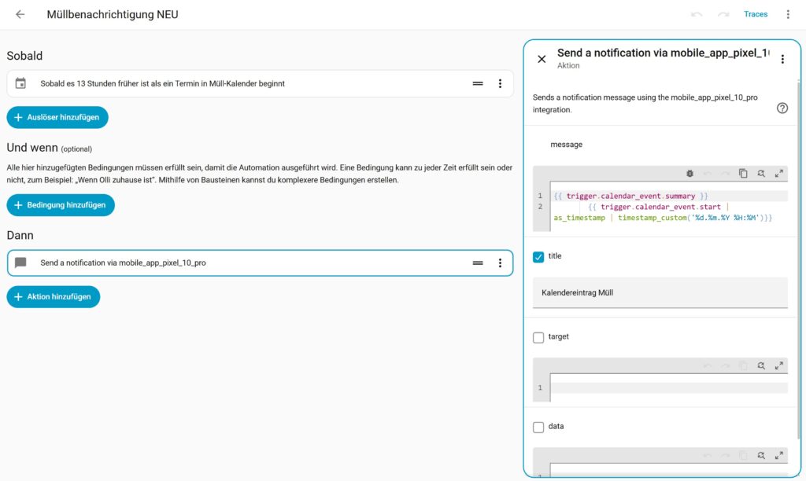Click the bug icon in the message editor toolbar
806x481 pixels.
point(690,174)
